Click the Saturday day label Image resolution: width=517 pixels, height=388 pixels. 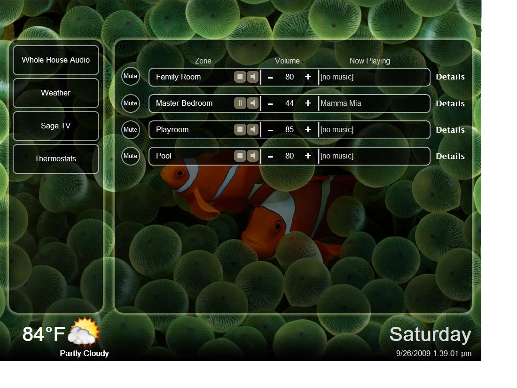tap(430, 334)
